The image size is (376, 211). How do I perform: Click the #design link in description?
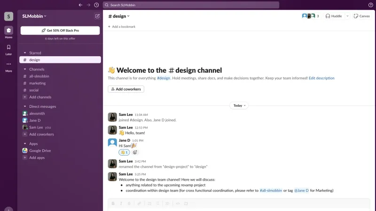click(164, 78)
